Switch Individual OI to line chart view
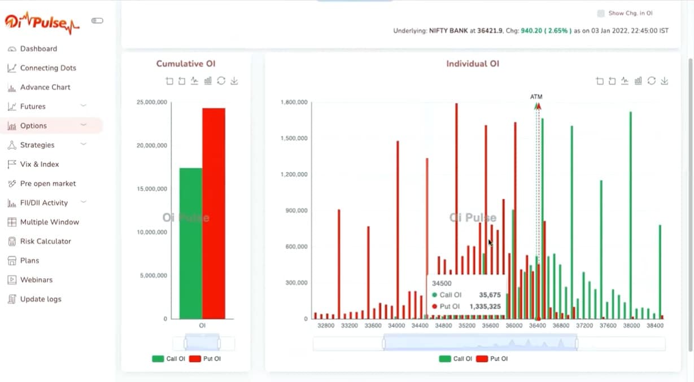 point(625,81)
